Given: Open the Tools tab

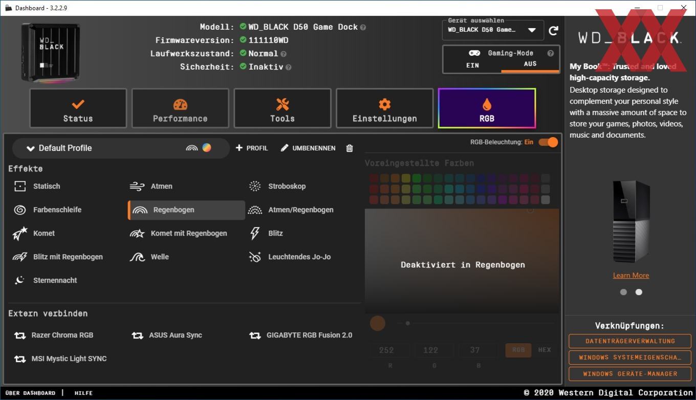Looking at the screenshot, I should tap(282, 109).
